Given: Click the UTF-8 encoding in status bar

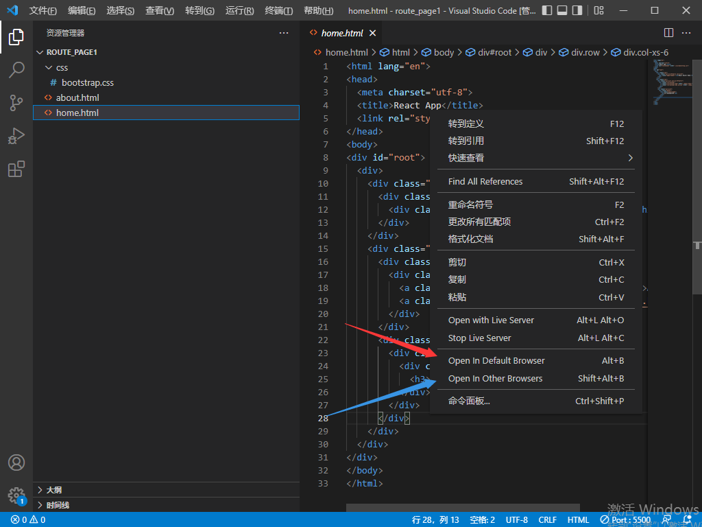Looking at the screenshot, I should (x=516, y=520).
